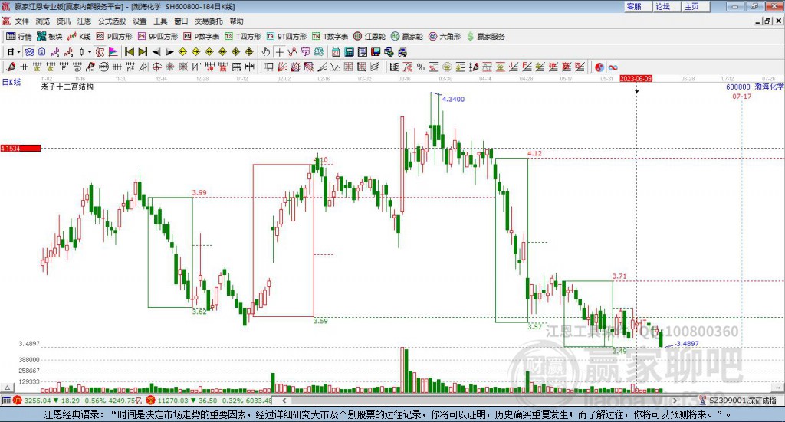Toggle the pink flag indicator icon
The image size is (785, 422).
(113, 52)
